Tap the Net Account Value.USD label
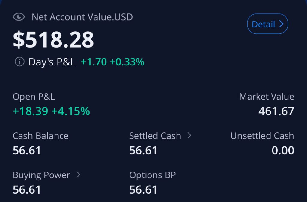This screenshot has width=307, height=202. (82, 17)
